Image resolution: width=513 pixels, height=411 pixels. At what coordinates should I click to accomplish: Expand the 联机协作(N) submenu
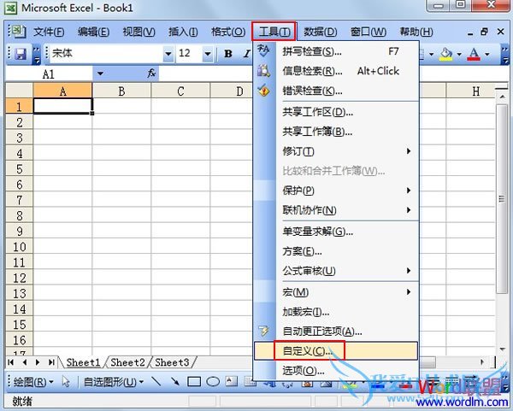336,210
